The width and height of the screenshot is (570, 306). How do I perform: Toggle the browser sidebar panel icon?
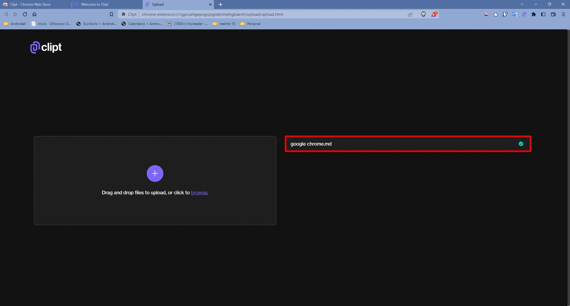pos(543,14)
